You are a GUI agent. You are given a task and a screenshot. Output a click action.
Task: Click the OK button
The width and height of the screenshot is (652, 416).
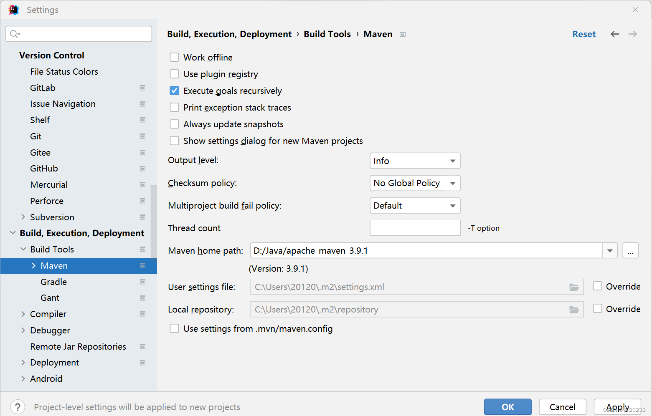click(508, 407)
